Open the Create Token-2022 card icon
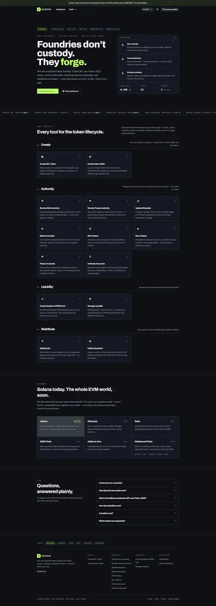Viewport: 216px width, 606px height. (x=90, y=157)
